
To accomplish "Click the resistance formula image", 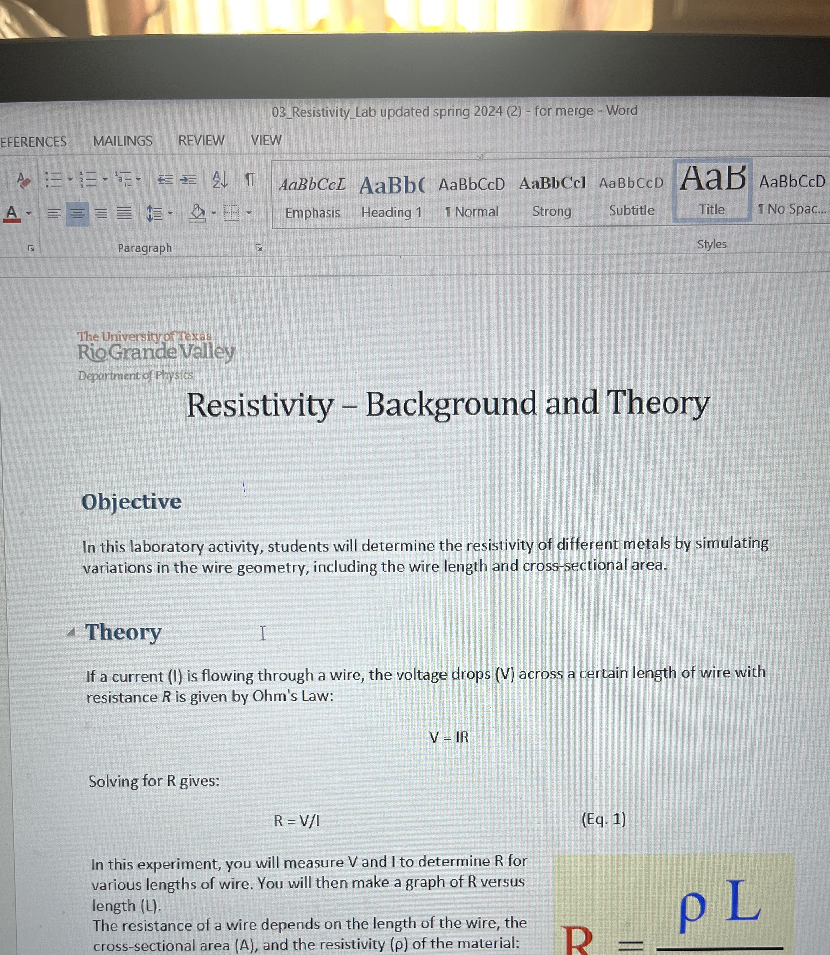I will tap(674, 904).
